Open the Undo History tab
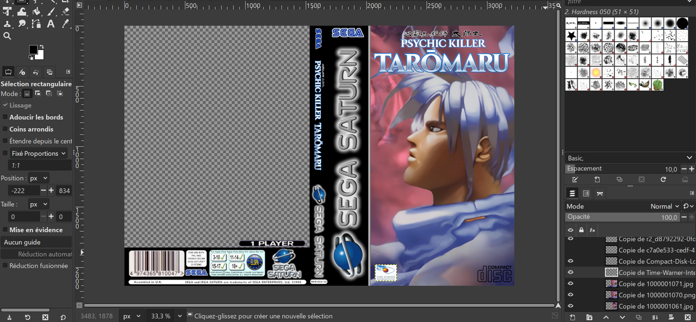Image resolution: width=696 pixels, height=322 pixels. pos(36,72)
